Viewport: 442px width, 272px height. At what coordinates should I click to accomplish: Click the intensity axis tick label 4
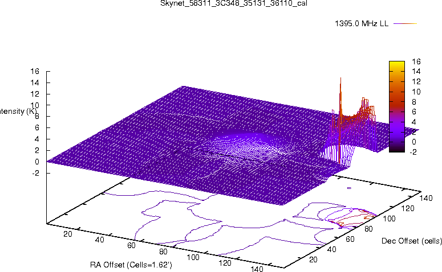click(37, 139)
